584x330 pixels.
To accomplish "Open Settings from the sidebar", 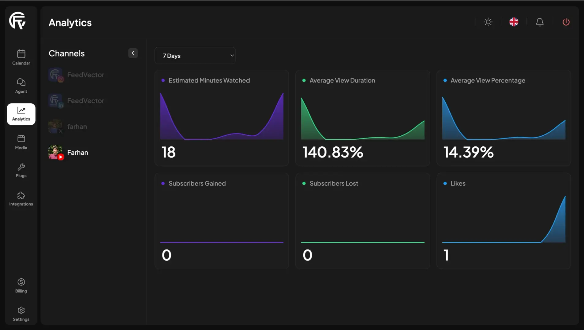I will coord(21,314).
